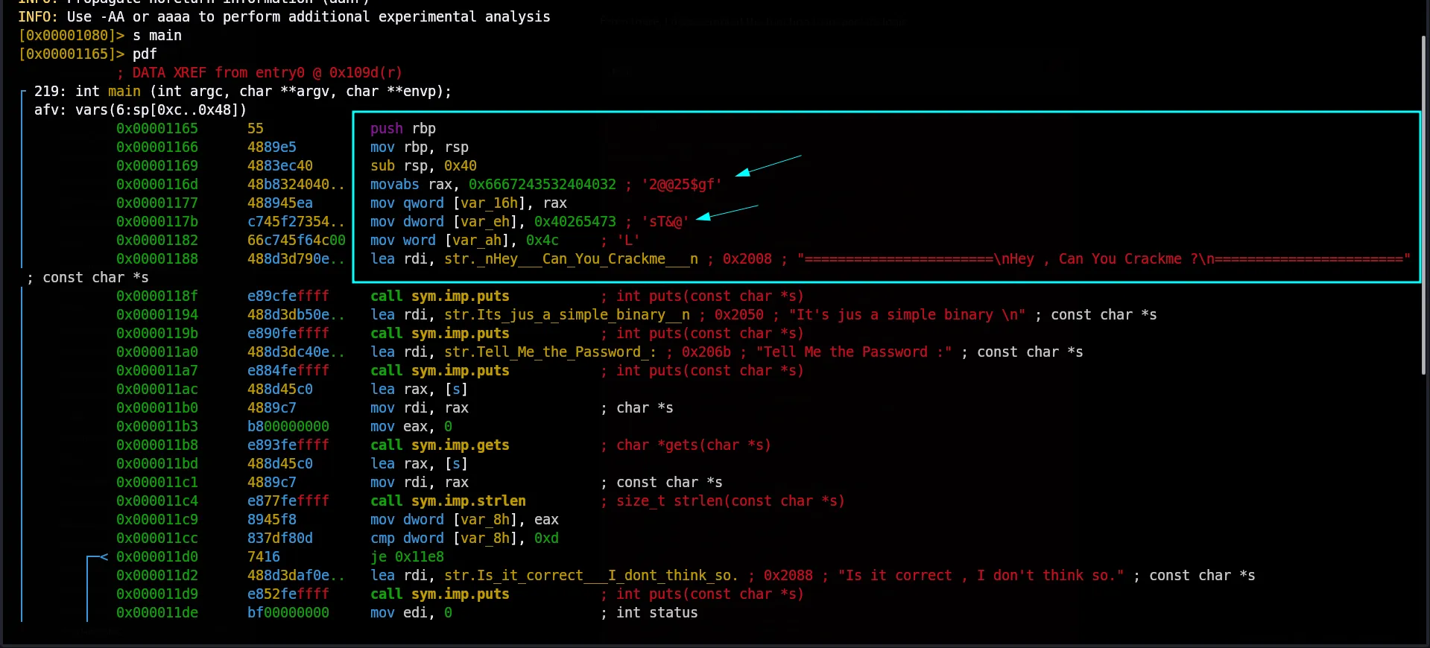Click the 'je 0x11e8' jump instruction
The width and height of the screenshot is (1430, 648).
point(407,557)
